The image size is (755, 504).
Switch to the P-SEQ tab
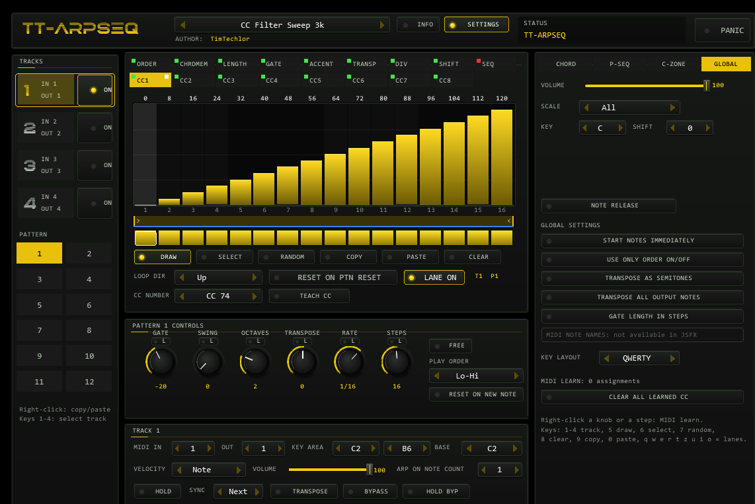[619, 63]
